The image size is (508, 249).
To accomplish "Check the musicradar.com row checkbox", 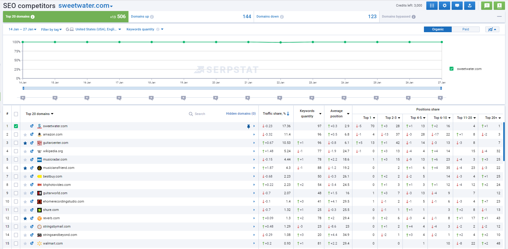I will pyautogui.click(x=16, y=159).
